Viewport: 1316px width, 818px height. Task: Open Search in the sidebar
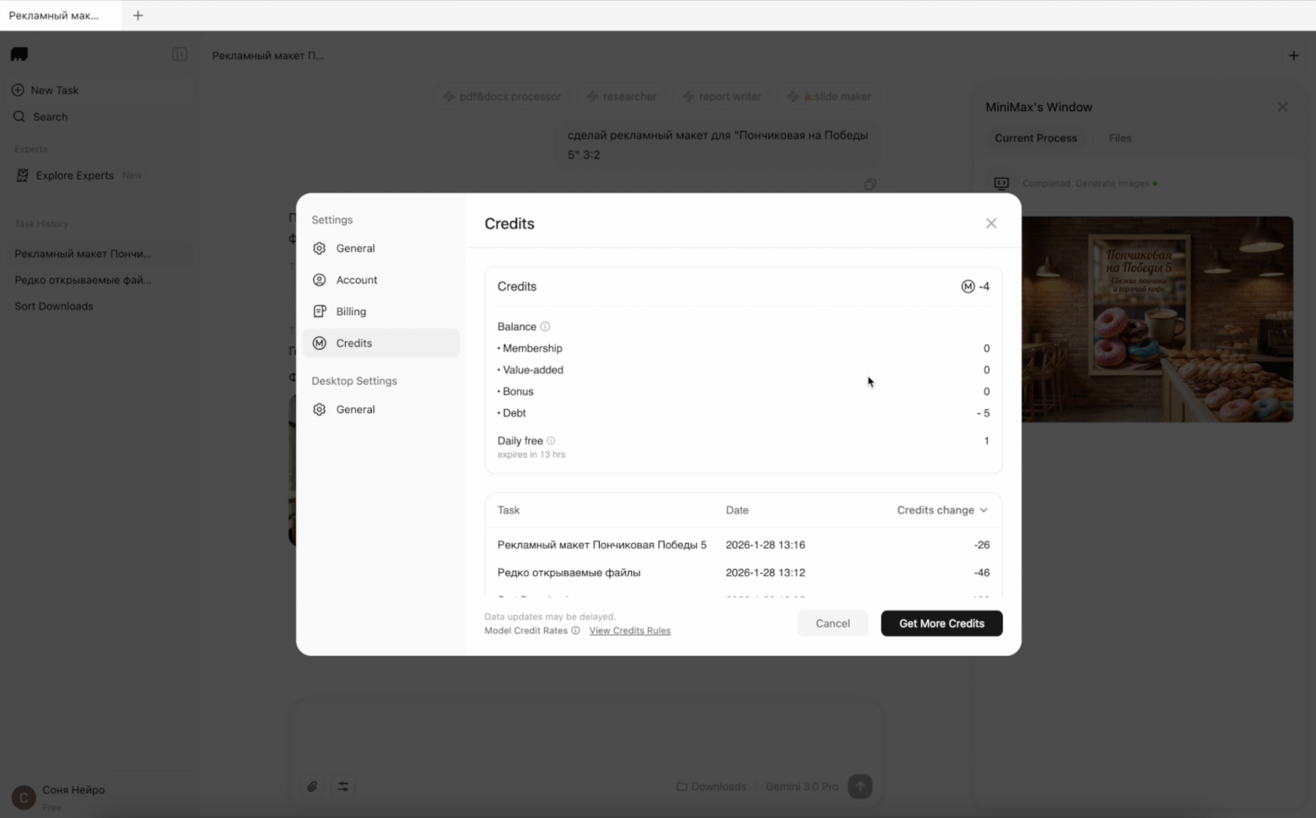49,116
